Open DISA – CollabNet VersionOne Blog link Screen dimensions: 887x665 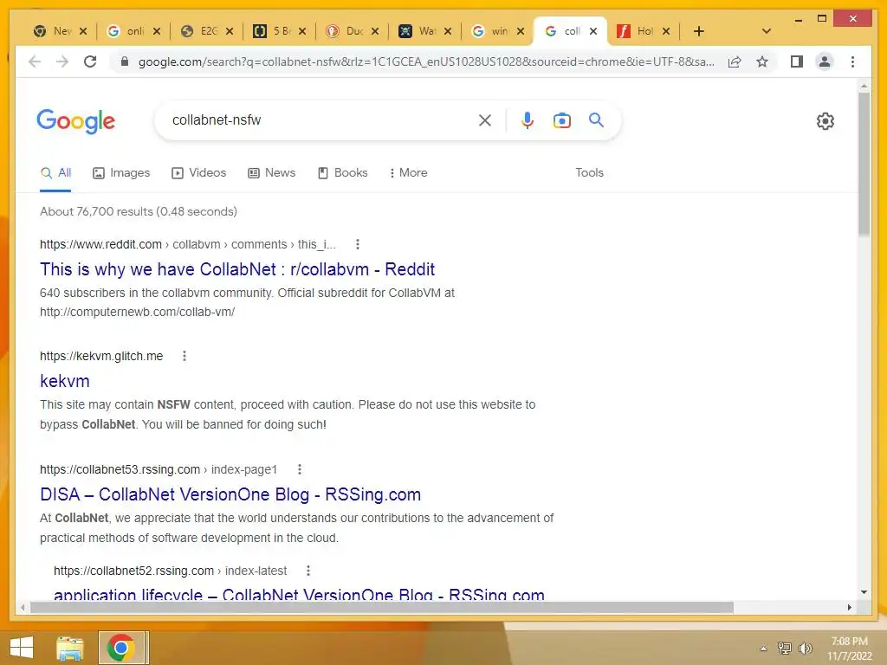tap(230, 494)
